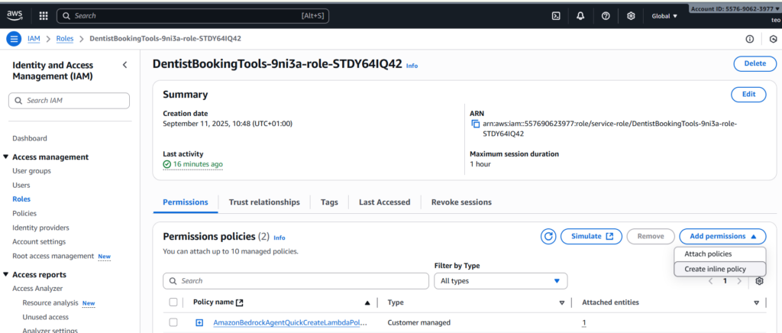The height and width of the screenshot is (333, 782).
Task: Toggle the side navigation hamburger menu
Action: click(14, 38)
